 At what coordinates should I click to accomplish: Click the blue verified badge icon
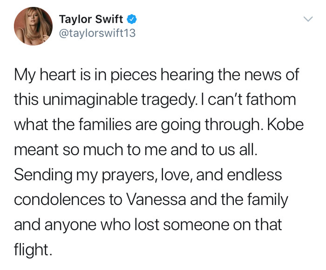click(x=132, y=20)
